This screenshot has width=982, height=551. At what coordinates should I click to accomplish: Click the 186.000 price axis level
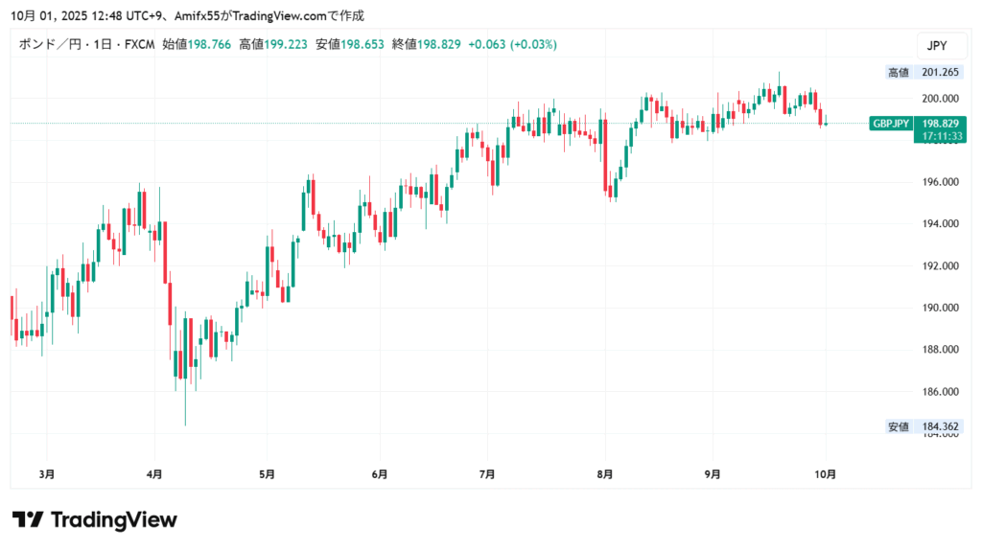[940, 392]
